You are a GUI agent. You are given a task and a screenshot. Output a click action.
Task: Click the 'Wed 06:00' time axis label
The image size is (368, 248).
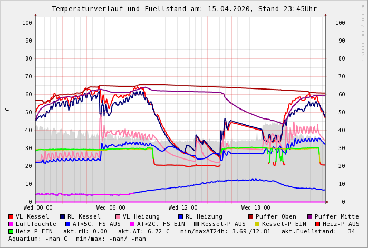[x=111, y=207]
